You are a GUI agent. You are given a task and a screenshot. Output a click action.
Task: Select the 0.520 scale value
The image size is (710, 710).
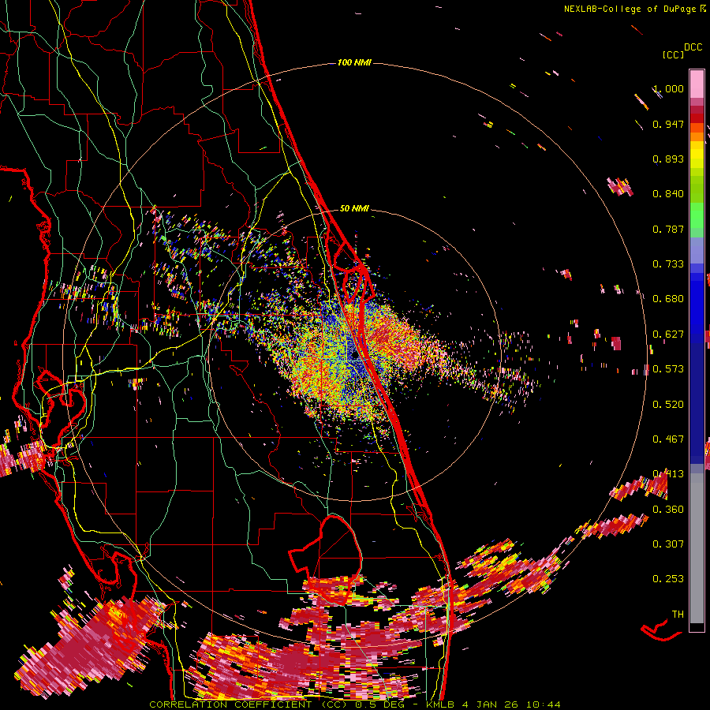coord(668,405)
